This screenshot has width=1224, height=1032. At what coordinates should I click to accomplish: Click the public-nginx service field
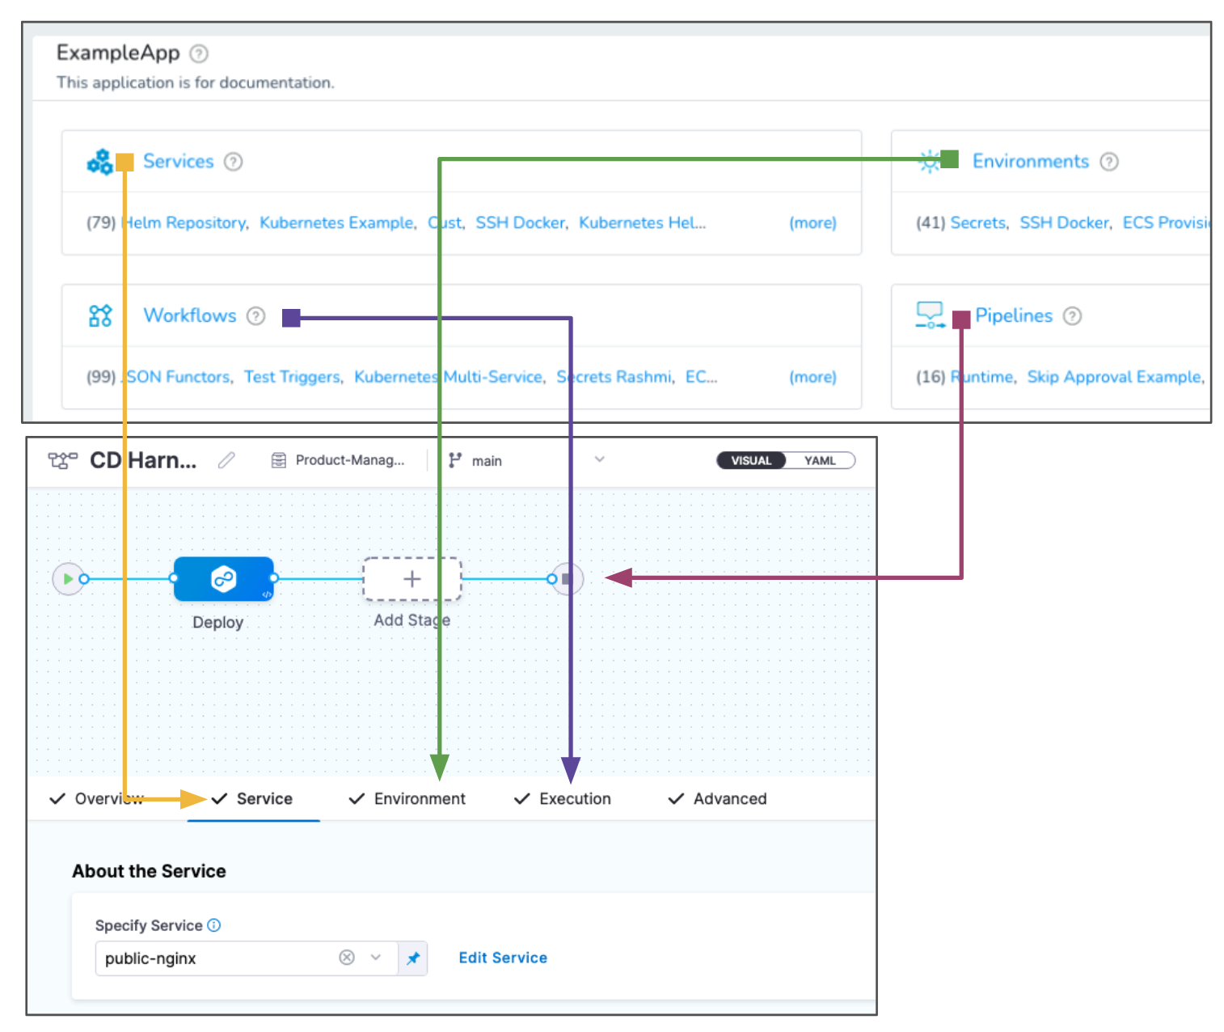click(x=247, y=958)
